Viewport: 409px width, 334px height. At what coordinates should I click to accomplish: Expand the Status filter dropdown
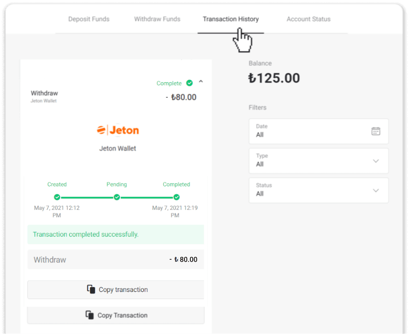[375, 190]
